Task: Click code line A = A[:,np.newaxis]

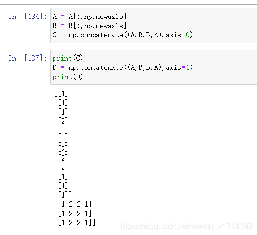Action: point(90,17)
